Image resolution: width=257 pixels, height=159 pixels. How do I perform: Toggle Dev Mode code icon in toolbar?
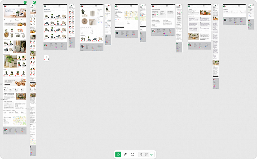152,154
